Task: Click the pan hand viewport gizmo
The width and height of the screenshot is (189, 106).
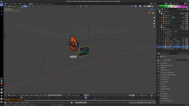Action: [154, 21]
